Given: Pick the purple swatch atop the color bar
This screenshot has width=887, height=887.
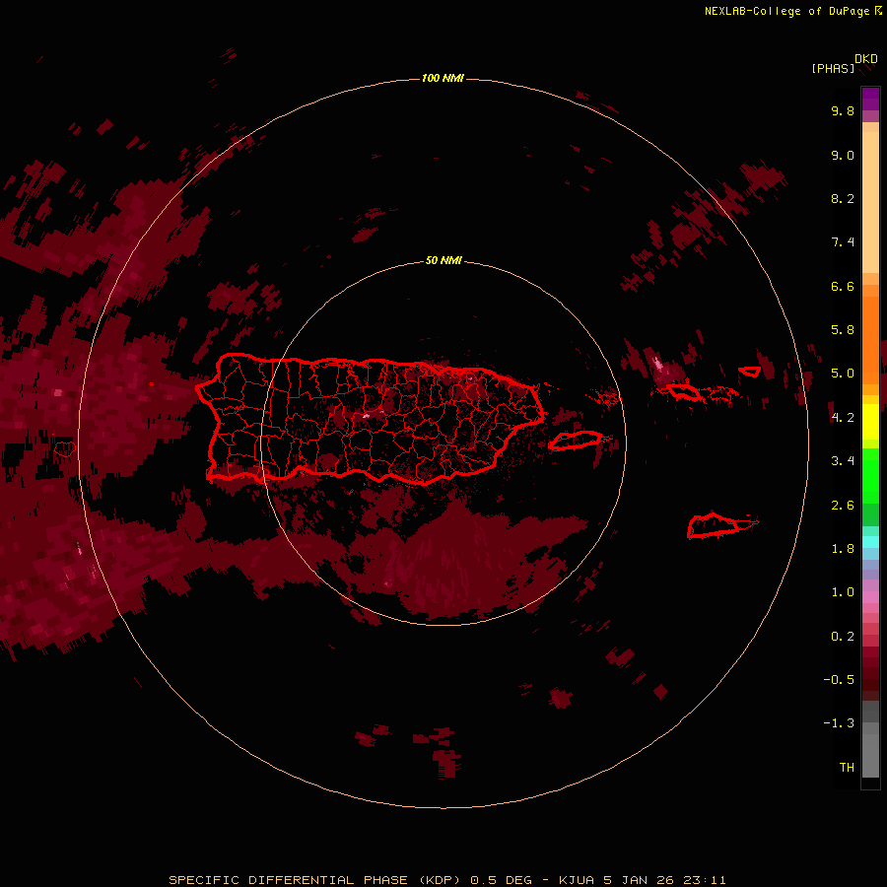Looking at the screenshot, I should tap(870, 99).
